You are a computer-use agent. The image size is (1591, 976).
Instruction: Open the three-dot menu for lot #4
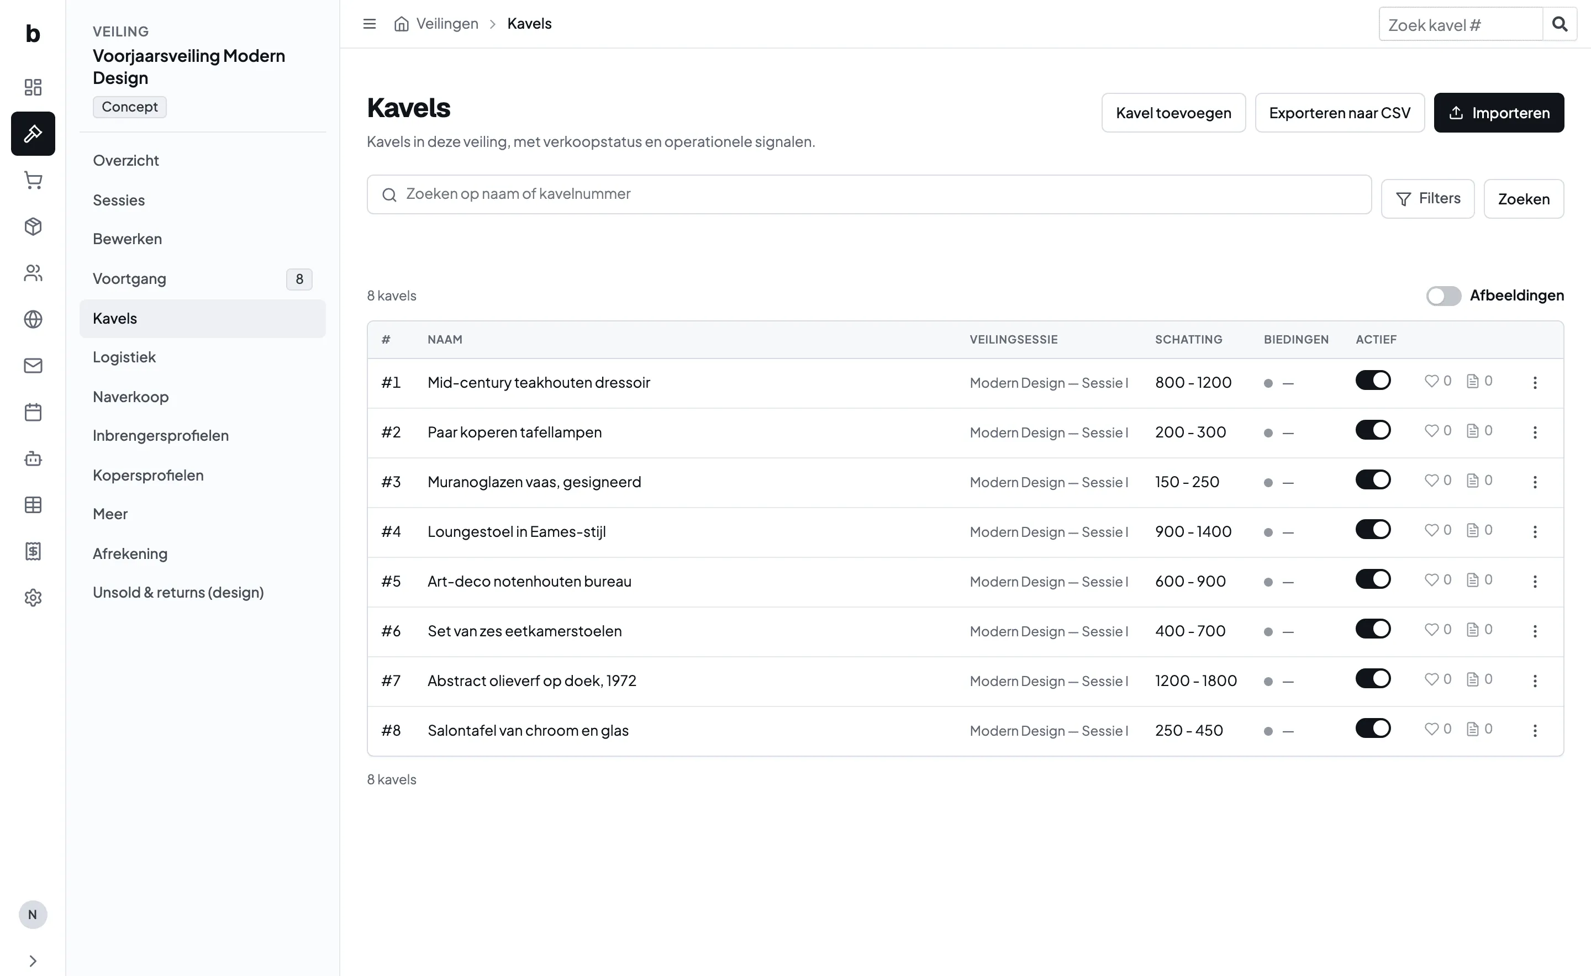(1535, 532)
